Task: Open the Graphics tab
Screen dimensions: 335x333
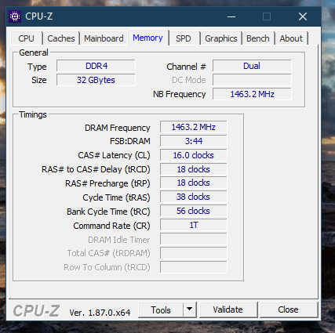Action: point(221,38)
